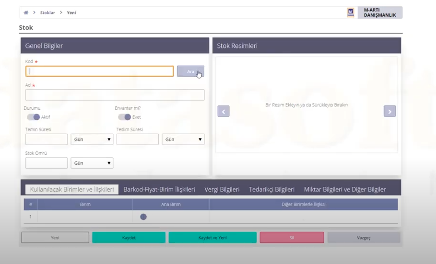Open Miktar Bilgileri ve Diğer Bilgiler tab

[x=344, y=189]
